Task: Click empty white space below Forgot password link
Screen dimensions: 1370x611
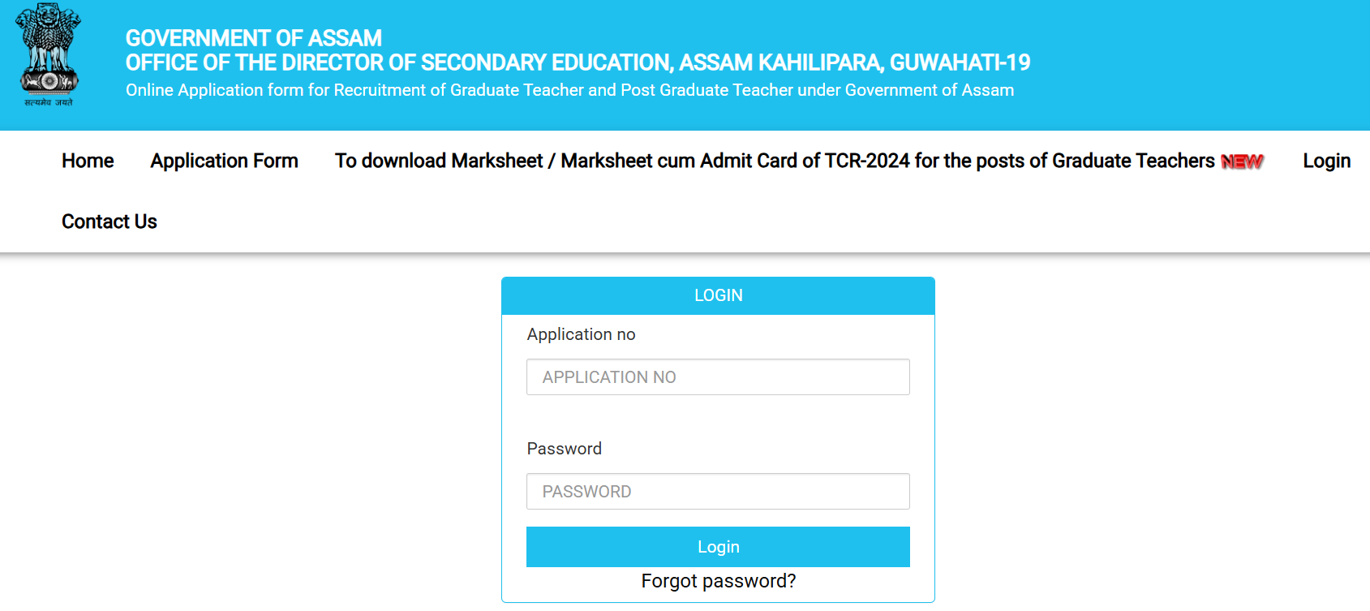Action: pos(718,596)
